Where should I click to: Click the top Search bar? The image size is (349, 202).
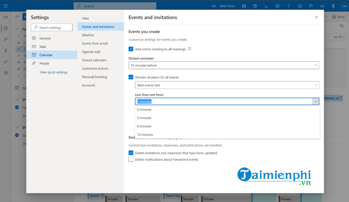115,6
